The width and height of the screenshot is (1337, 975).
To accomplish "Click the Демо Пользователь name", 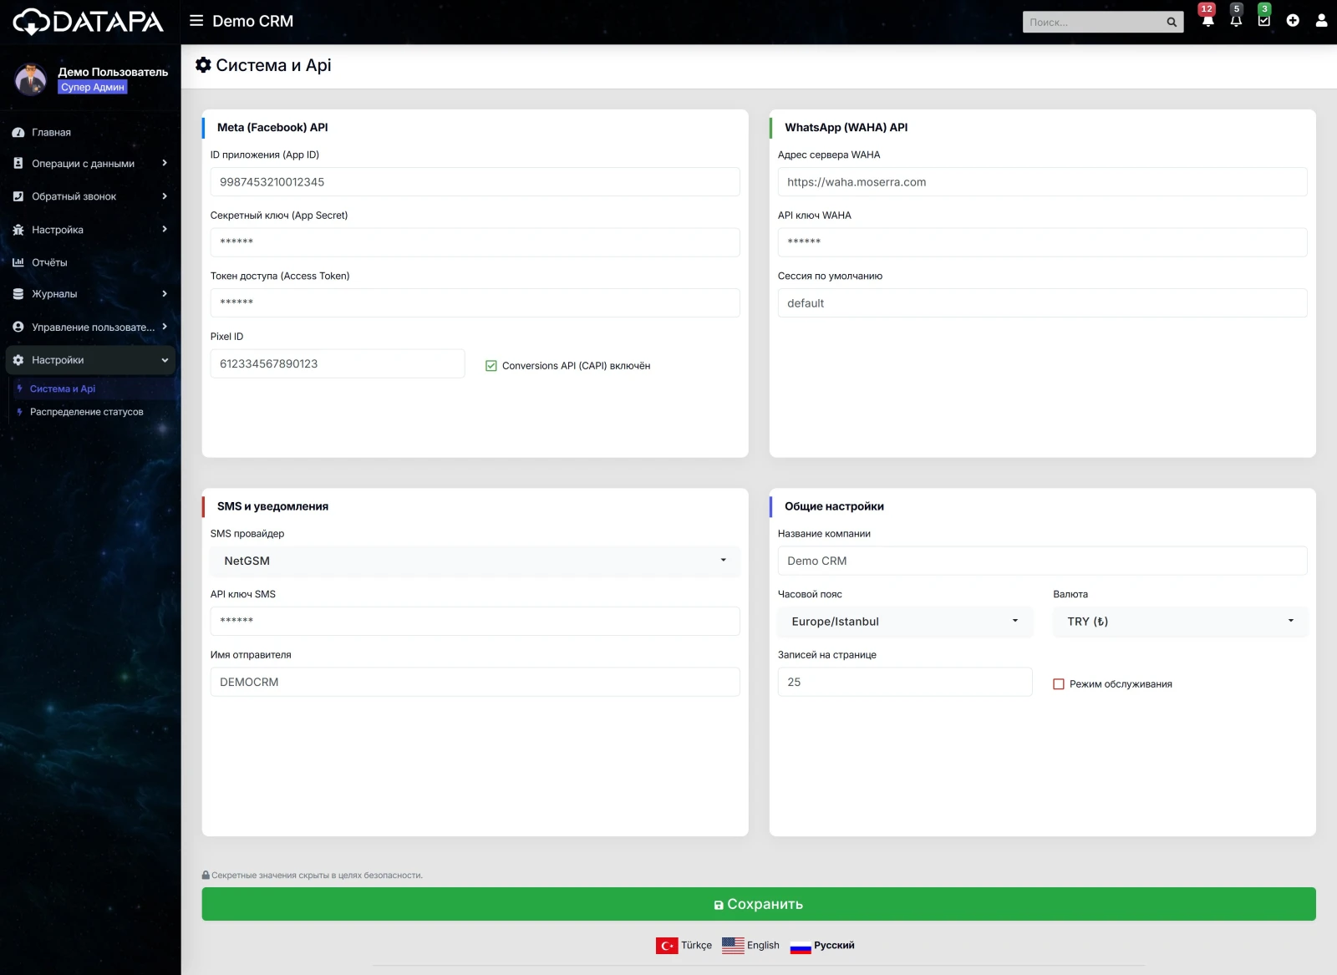I will [113, 72].
